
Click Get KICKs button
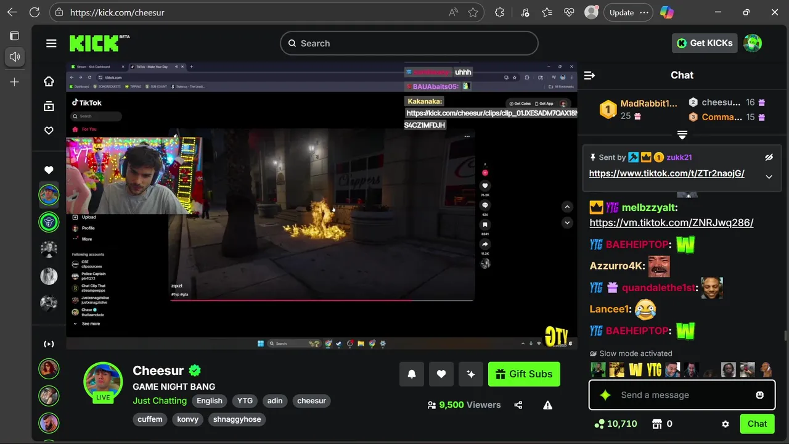click(705, 43)
